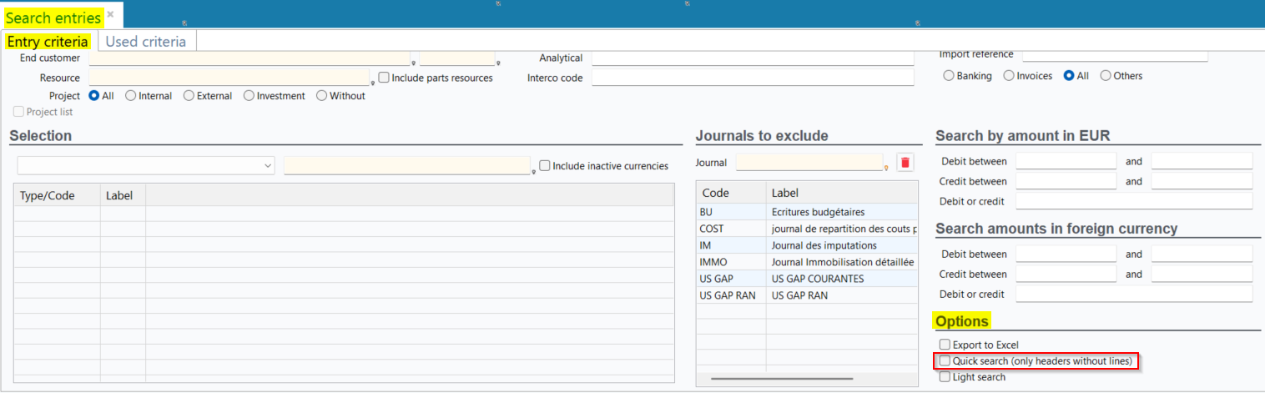This screenshot has width=1265, height=393.
Task: Click the lookup pin icon by Journal field
Action: coord(886,168)
